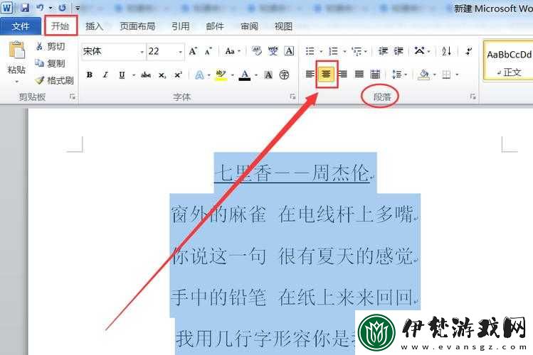Screen dimensions: 533x355
Task: Justify the text on both sides
Action: click(x=359, y=74)
